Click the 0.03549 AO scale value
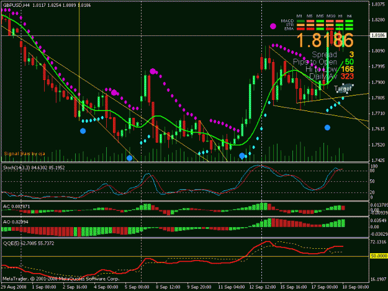 (378, 220)
